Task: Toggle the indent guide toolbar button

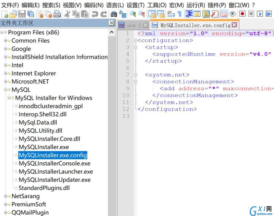Action: click(189, 14)
